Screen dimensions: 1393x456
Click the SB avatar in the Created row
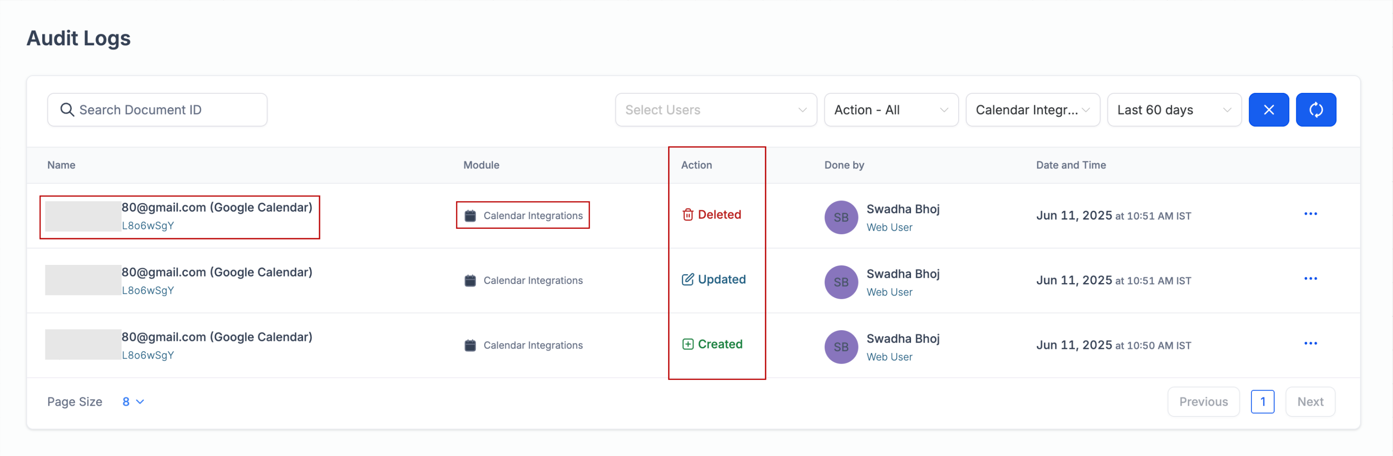tap(841, 347)
